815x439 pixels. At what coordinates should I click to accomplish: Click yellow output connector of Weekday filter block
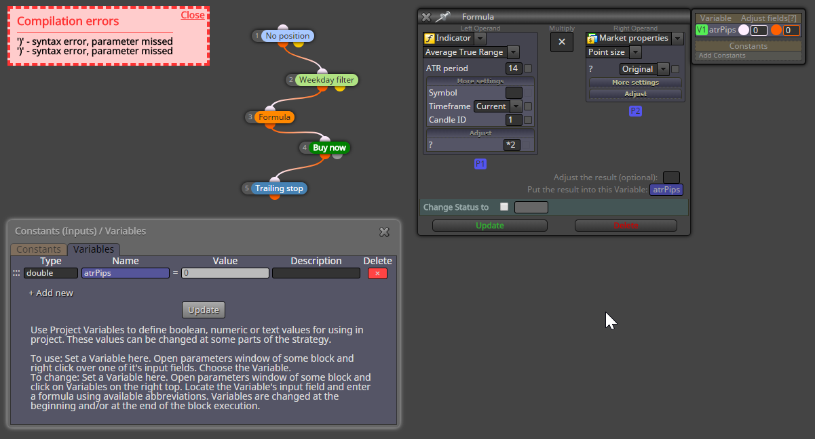tap(340, 87)
